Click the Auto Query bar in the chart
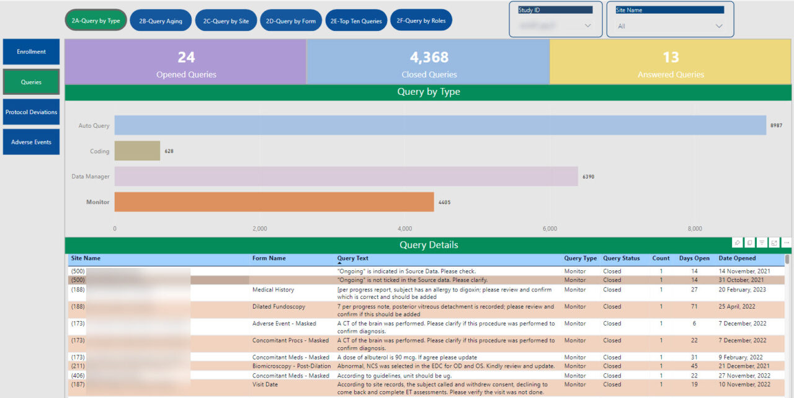Viewport: 794px width, 398px height. 434,125
